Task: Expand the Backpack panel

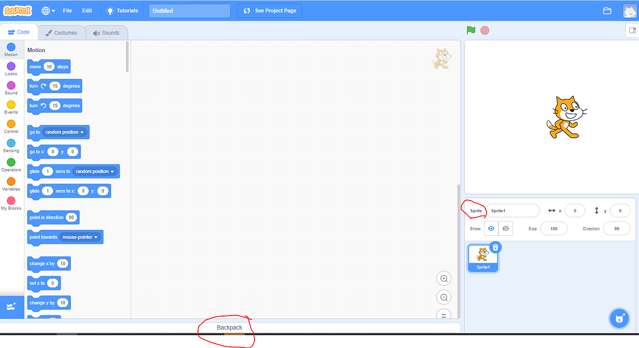Action: (228, 328)
